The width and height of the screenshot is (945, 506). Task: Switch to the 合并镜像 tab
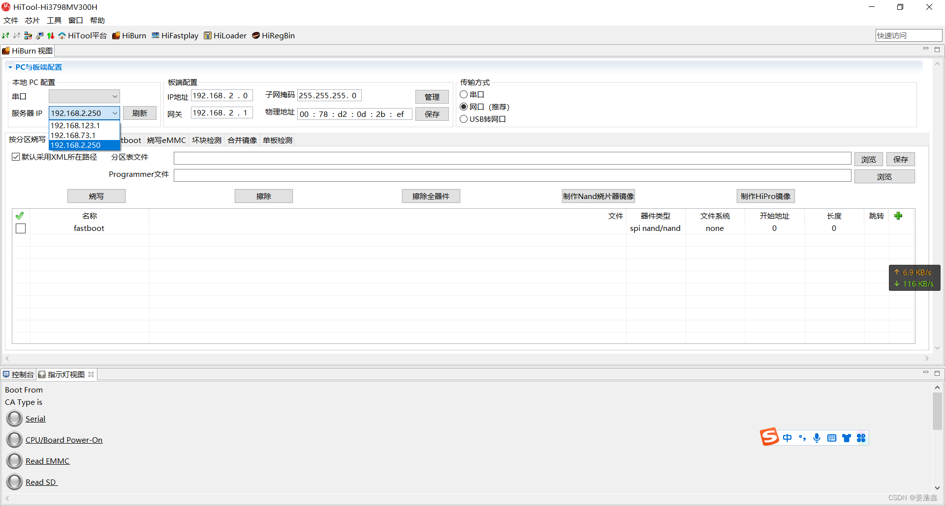point(242,140)
